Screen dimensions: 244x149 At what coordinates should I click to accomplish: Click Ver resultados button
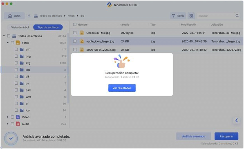[x=122, y=88]
